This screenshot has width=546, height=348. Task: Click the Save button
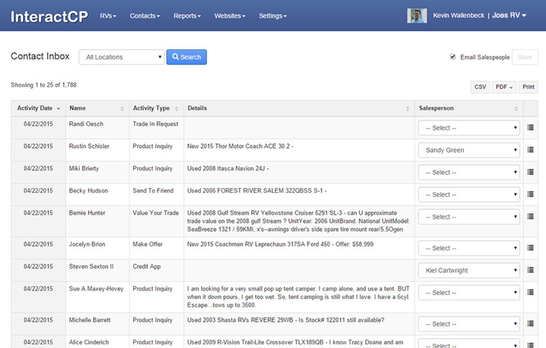[x=525, y=57]
